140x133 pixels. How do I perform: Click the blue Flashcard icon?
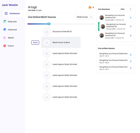point(4,29)
